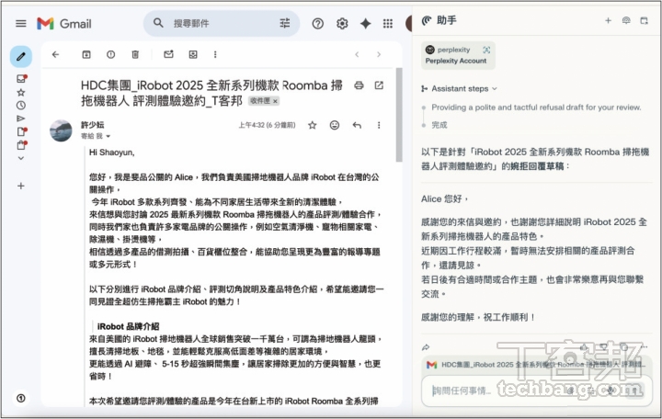This screenshot has width=662, height=419.
Task: Click the screenshot icon on perplexity chip
Action: pos(486,50)
